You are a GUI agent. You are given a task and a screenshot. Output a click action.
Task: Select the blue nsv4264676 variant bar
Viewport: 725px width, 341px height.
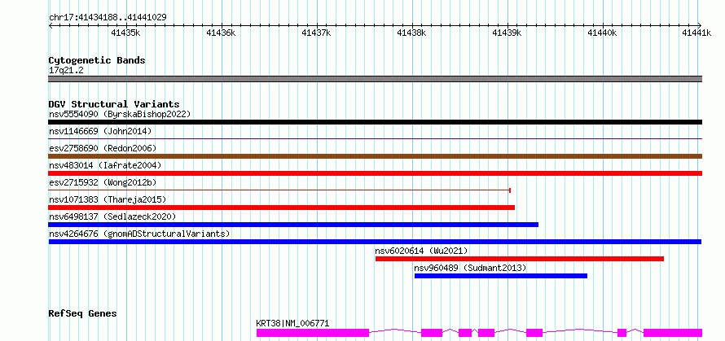coord(375,242)
